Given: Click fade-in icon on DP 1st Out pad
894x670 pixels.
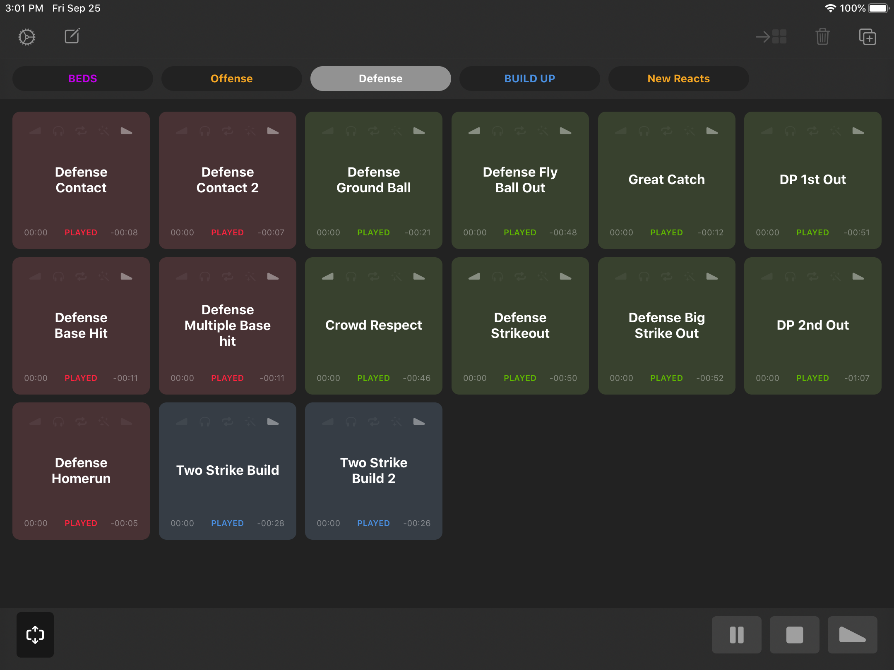Looking at the screenshot, I should [767, 131].
